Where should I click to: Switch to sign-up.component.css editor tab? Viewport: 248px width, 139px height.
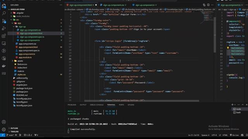(113, 5)
